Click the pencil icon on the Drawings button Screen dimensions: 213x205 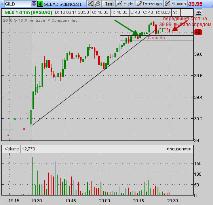(x=139, y=4)
